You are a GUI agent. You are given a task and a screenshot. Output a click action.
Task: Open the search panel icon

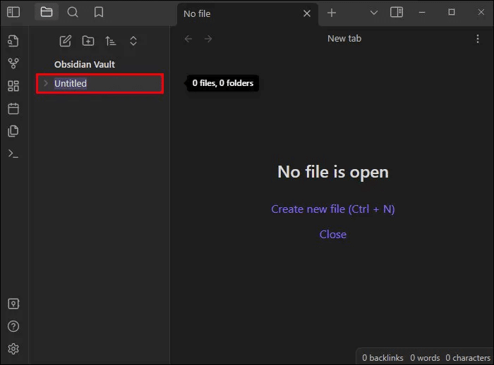pyautogui.click(x=73, y=12)
